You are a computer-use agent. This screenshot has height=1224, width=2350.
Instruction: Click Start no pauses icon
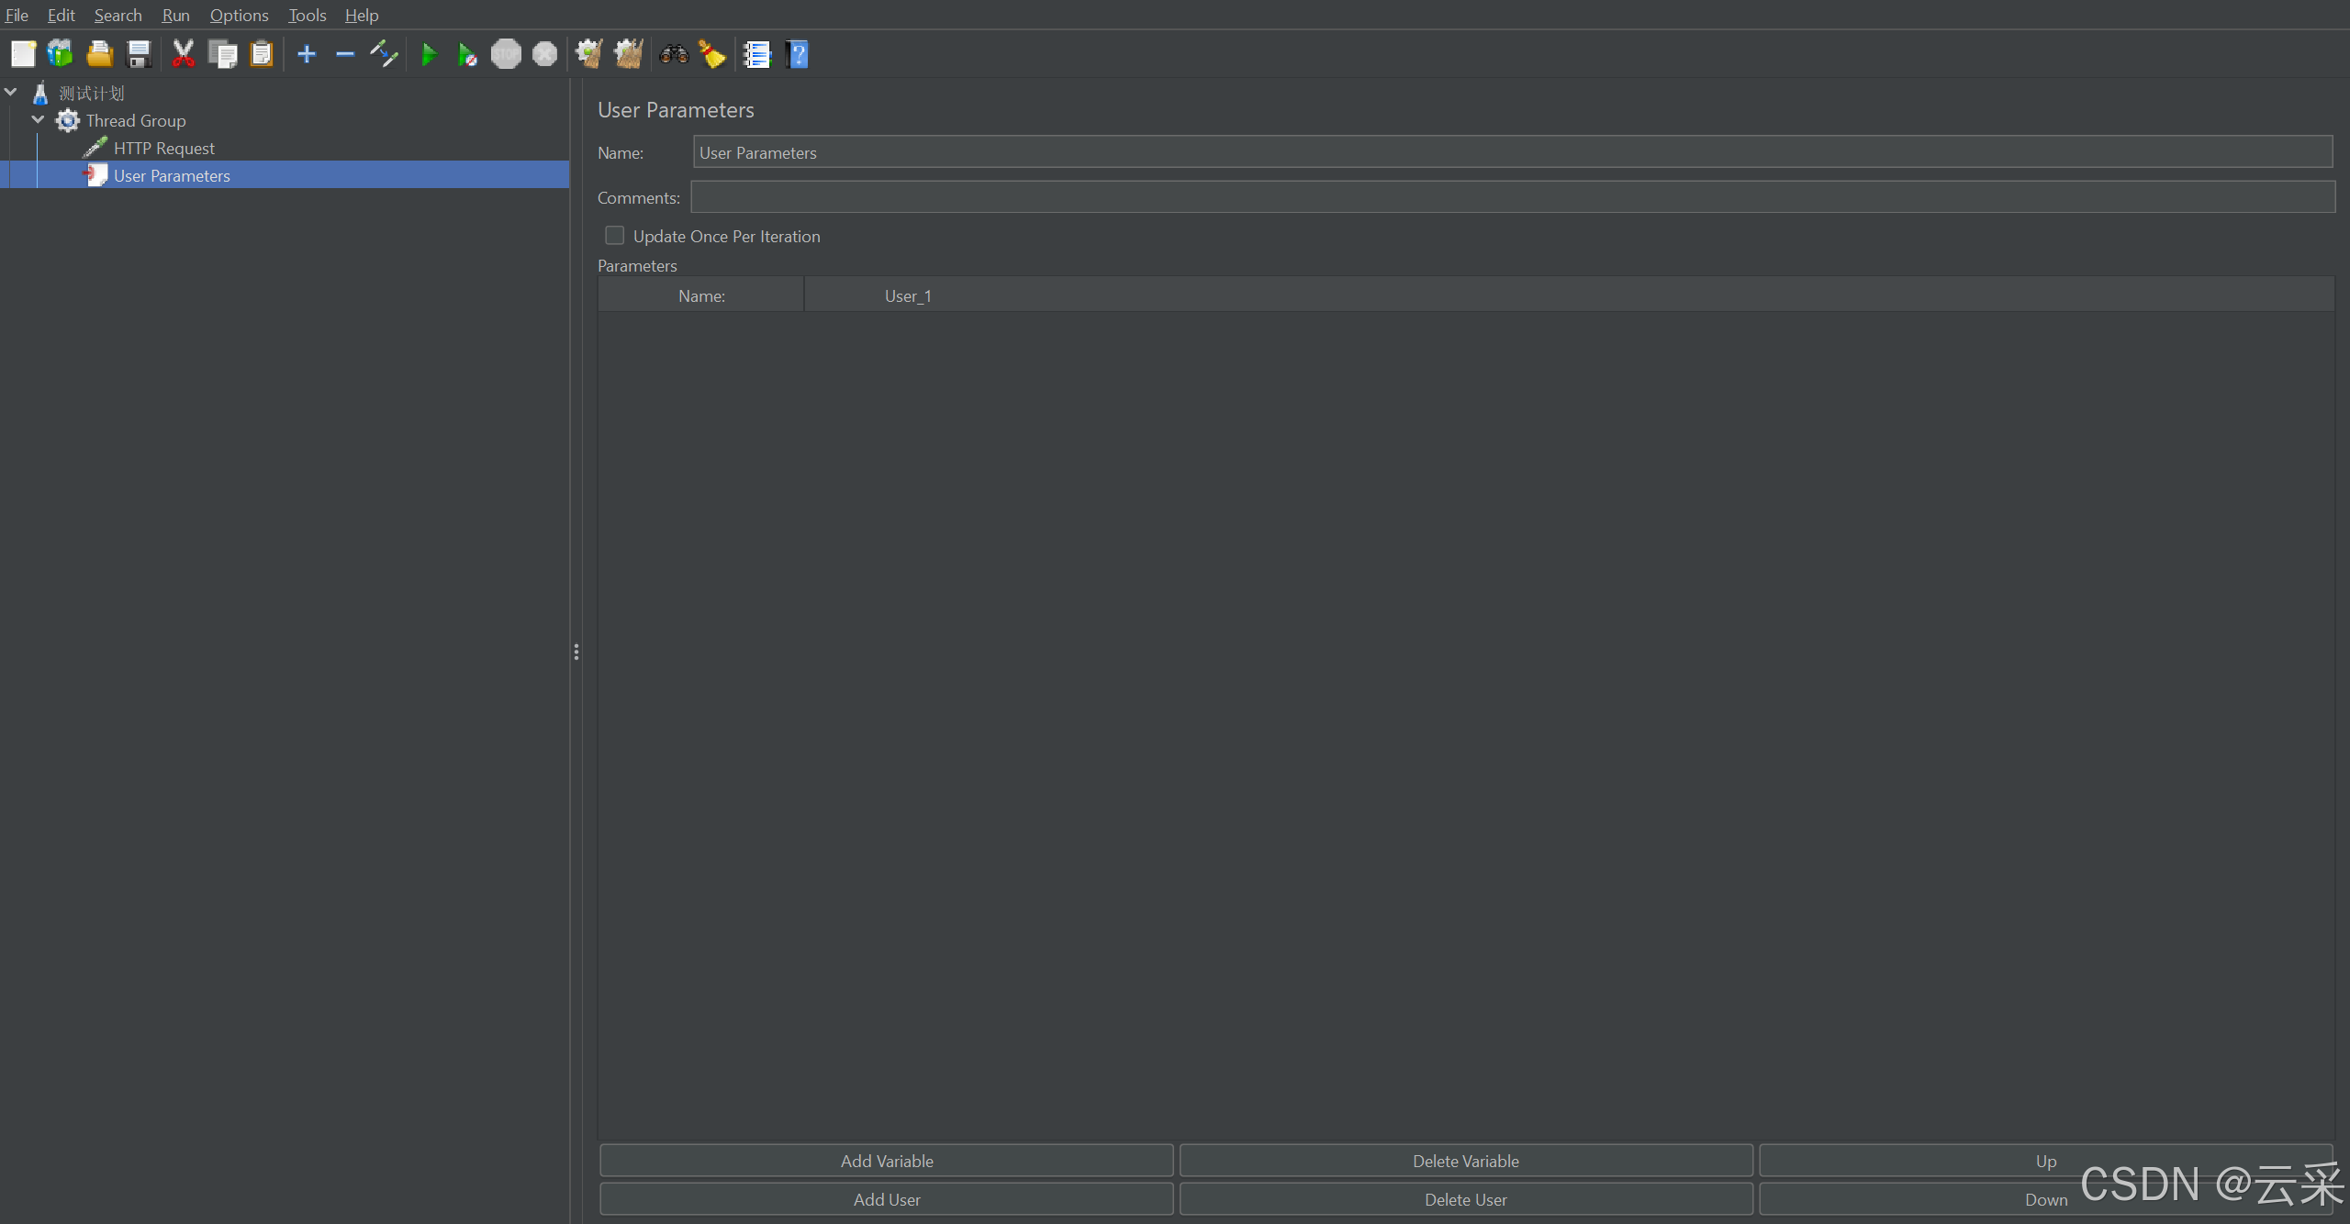coord(467,54)
